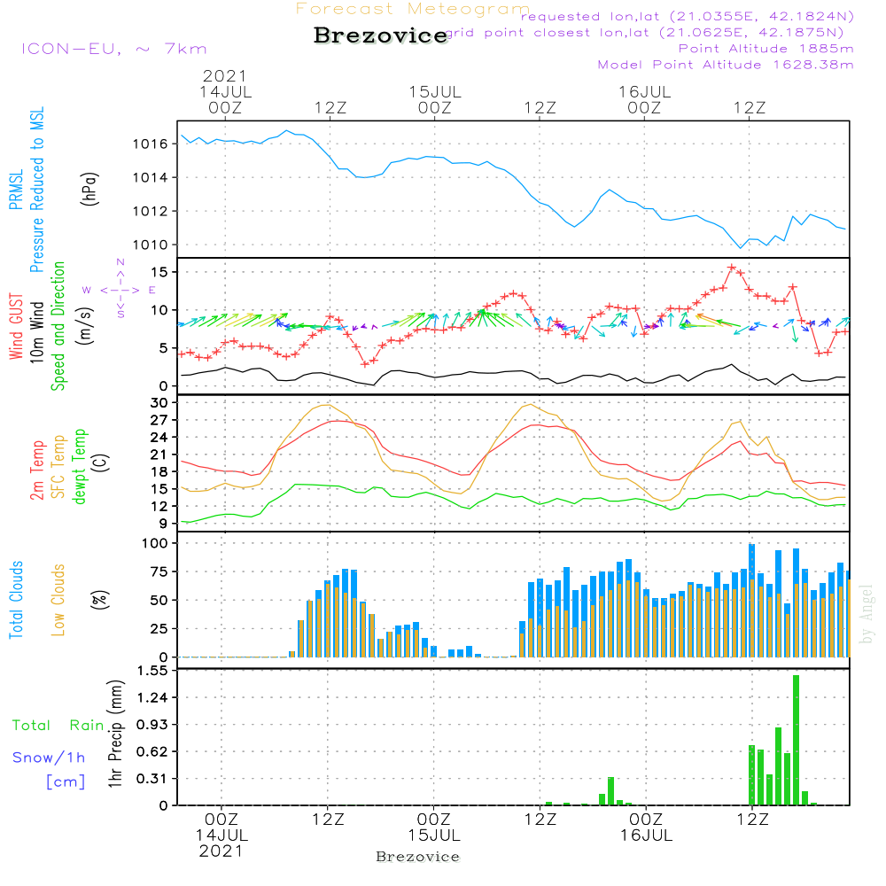886x886 pixels.
Task: Click the 1.24 precipitation tick value
Action: [152, 697]
